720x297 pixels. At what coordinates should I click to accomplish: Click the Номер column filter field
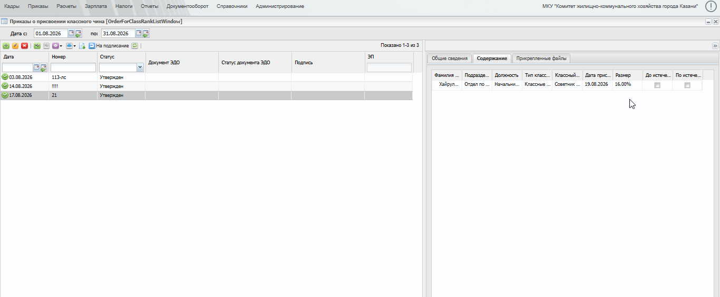pyautogui.click(x=73, y=67)
